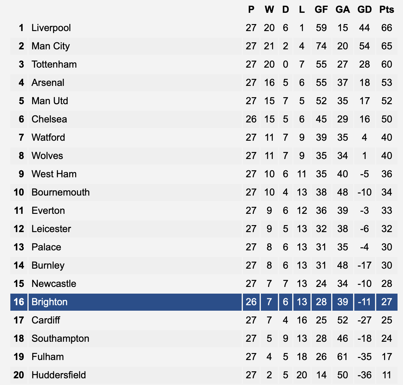The width and height of the screenshot is (403, 385).
Task: Click the W column header
Action: pyautogui.click(x=269, y=9)
